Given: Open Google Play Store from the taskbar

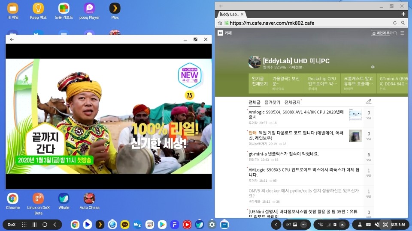Looking at the screenshot, I should point(162,225).
